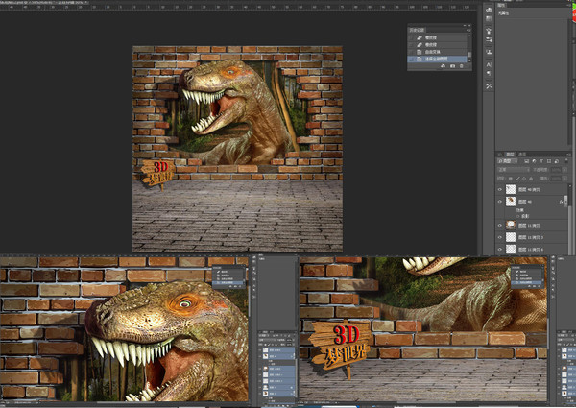Image resolution: width=576 pixels, height=408 pixels.
Task: Filter layers by type layers T icon
Action: pos(541,161)
